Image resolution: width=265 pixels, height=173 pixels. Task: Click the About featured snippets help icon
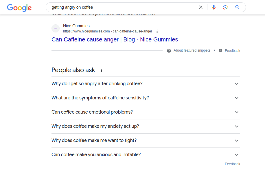169,51
